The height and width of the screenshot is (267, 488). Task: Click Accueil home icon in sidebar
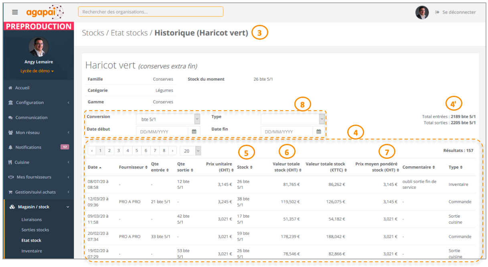tap(10, 88)
